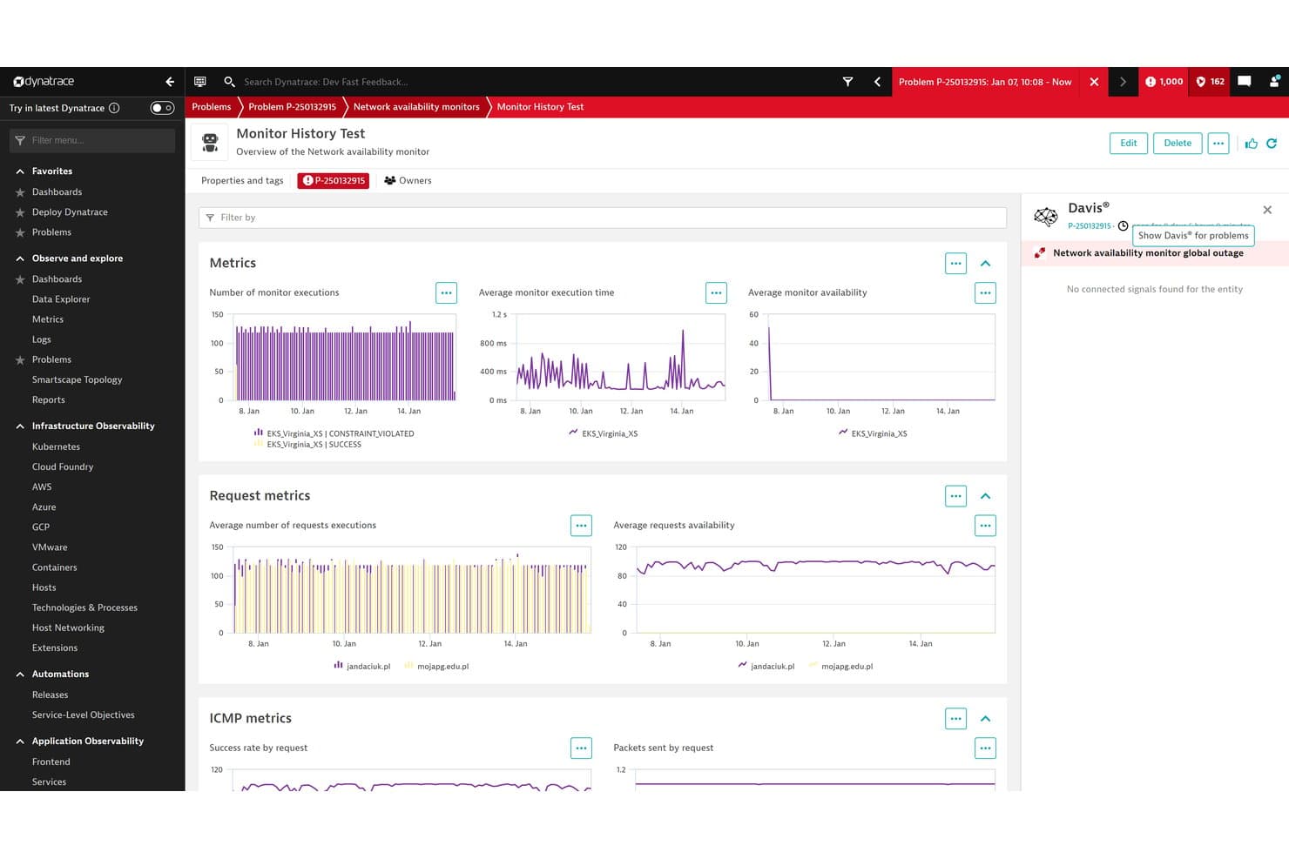The image size is (1289, 859).
Task: Open Smartscape Topology from the menu
Action: 77,379
